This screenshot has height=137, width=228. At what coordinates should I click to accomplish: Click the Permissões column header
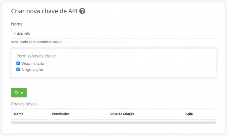[x=61, y=114]
